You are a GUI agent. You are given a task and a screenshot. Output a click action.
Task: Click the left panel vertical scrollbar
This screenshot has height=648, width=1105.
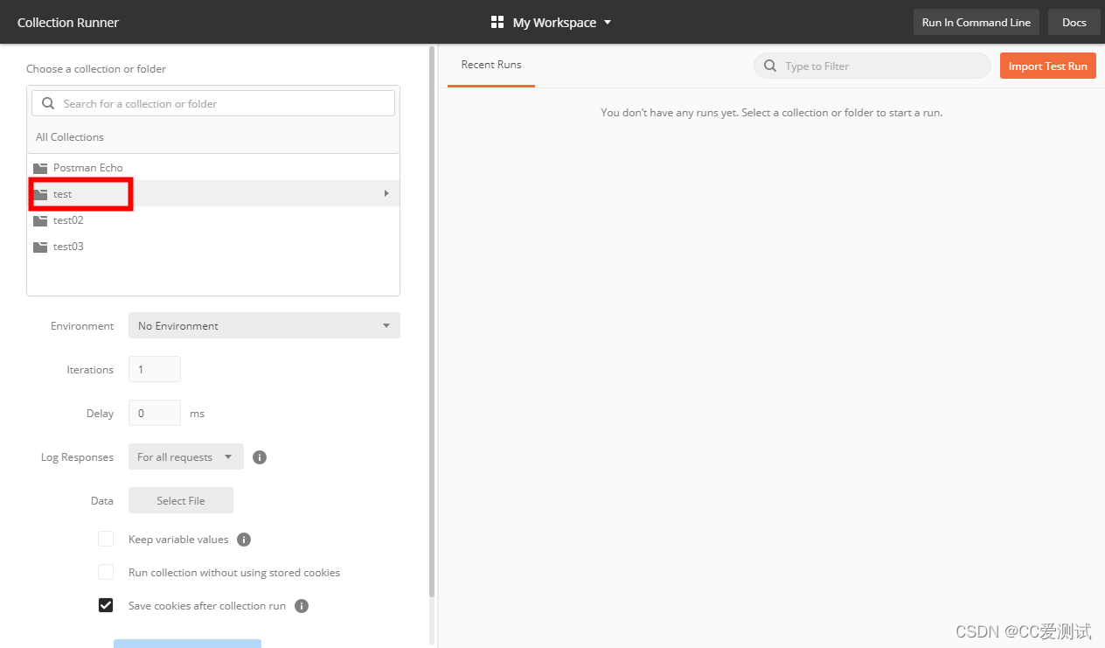pos(431,322)
